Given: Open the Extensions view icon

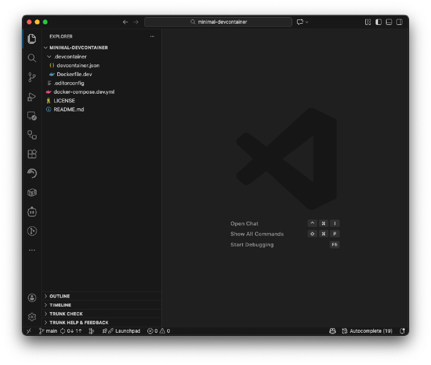Looking at the screenshot, I should click(32, 154).
